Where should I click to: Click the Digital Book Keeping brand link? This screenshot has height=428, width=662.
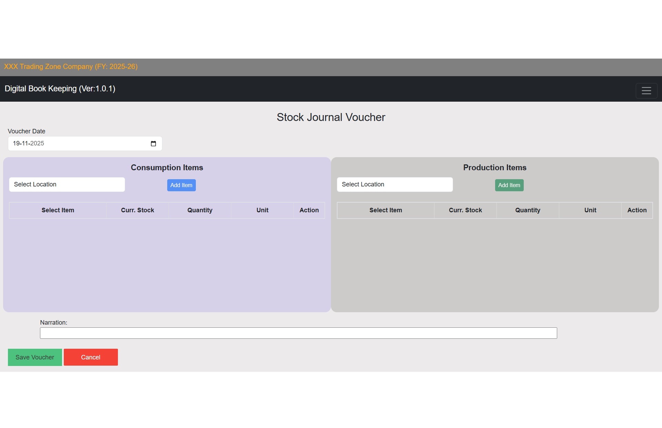click(60, 89)
